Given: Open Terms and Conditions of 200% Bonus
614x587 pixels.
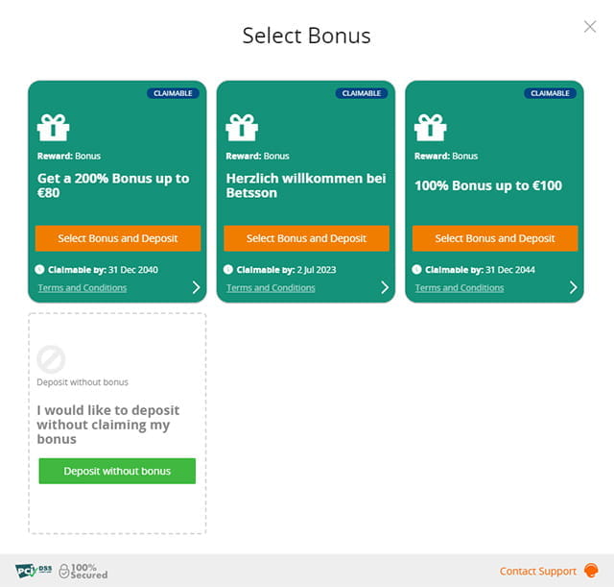Looking at the screenshot, I should tap(83, 288).
